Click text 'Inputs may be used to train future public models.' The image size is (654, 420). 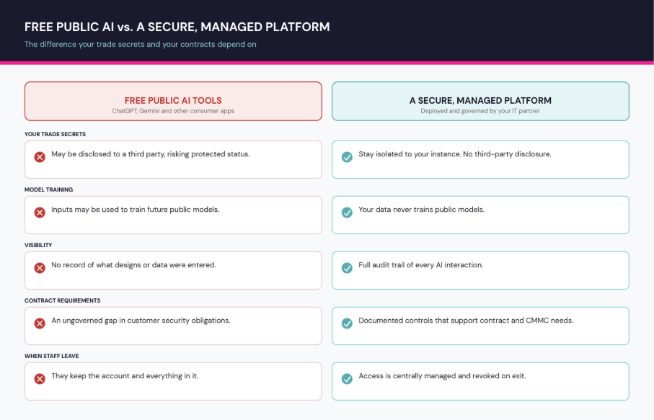tap(135, 210)
